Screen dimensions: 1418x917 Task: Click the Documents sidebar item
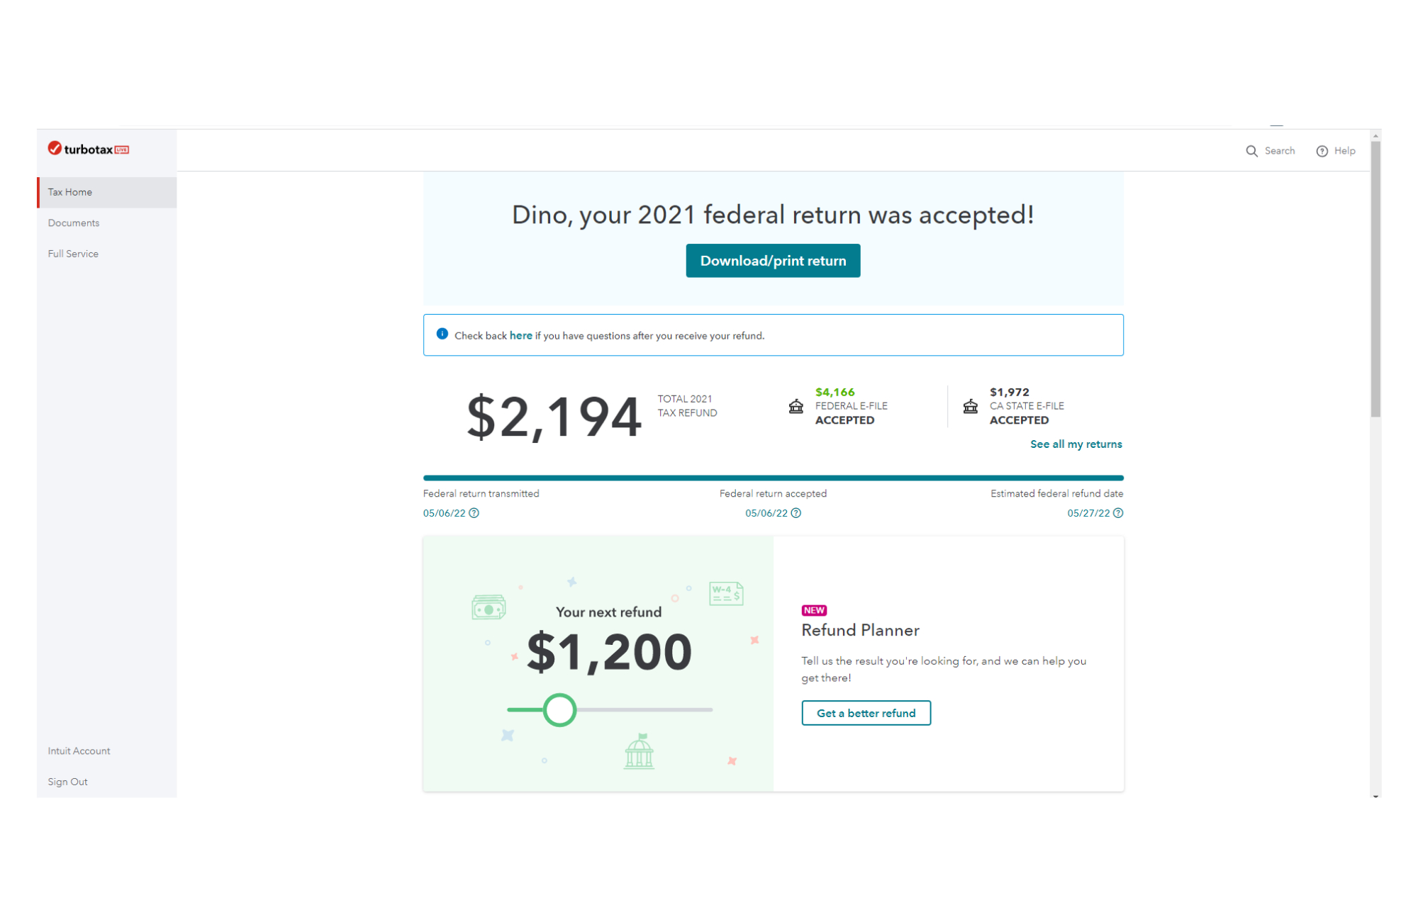(x=73, y=223)
